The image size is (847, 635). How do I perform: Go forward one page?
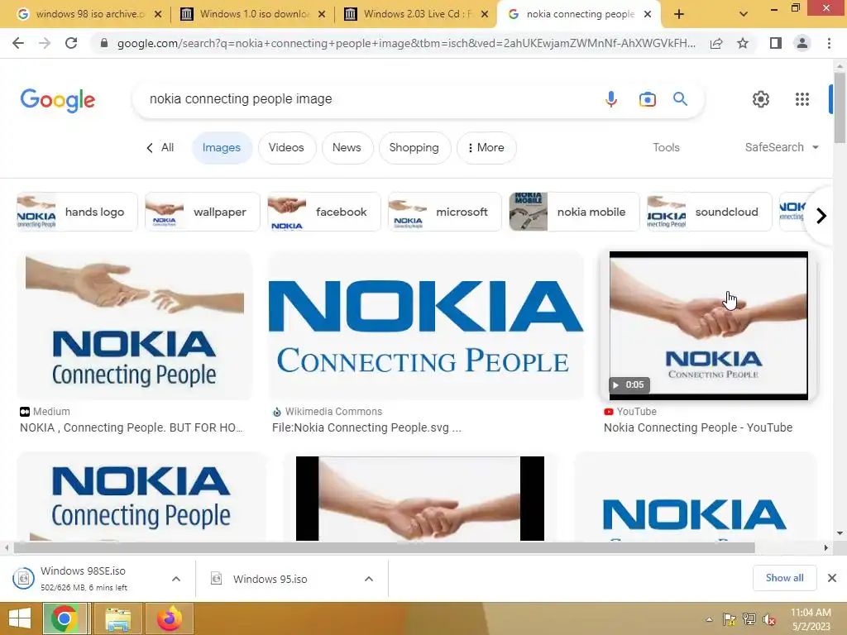point(45,43)
